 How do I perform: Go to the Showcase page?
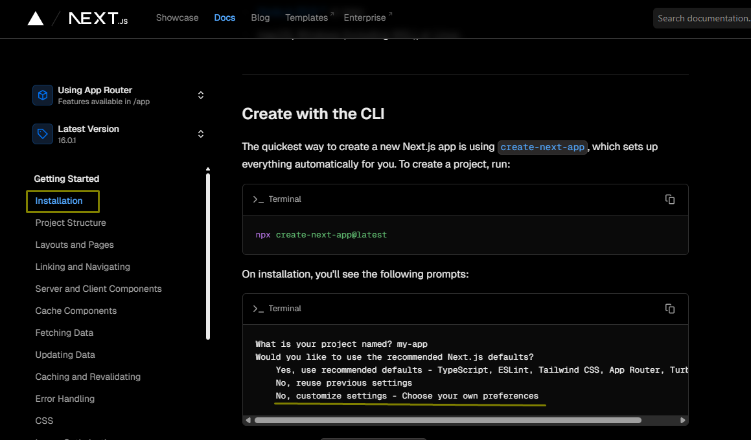pos(177,17)
